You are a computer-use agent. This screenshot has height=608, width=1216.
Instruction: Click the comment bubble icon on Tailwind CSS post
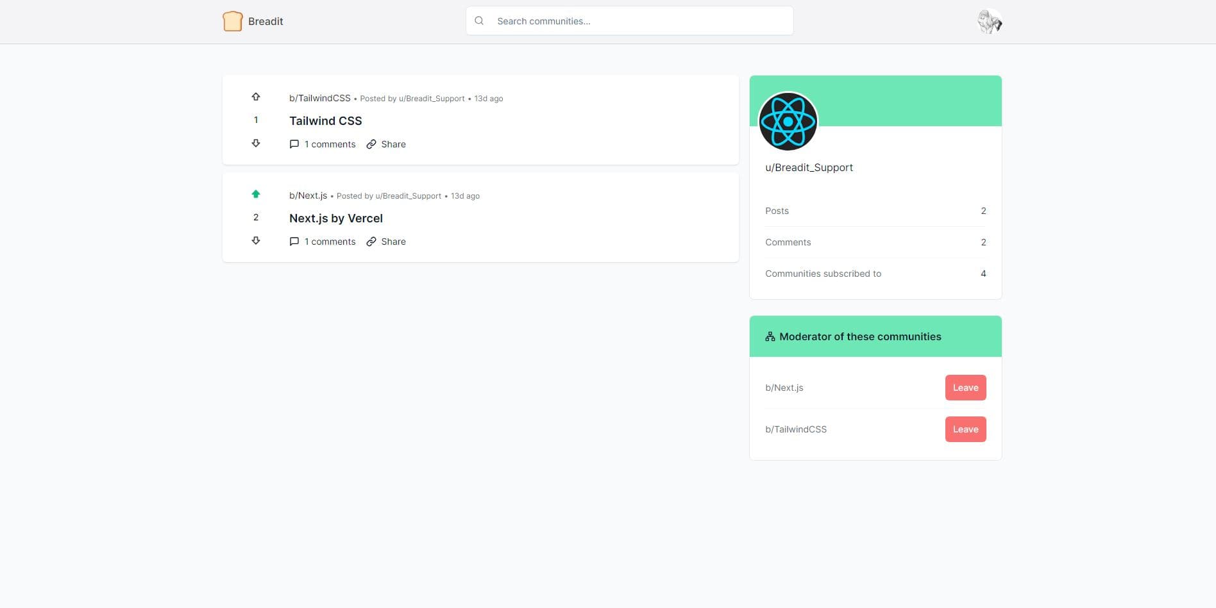pos(294,144)
